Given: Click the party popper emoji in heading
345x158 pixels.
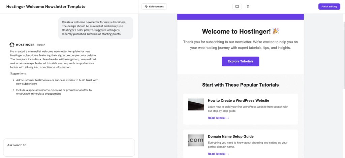Looking at the screenshot, I should pyautogui.click(x=276, y=31).
